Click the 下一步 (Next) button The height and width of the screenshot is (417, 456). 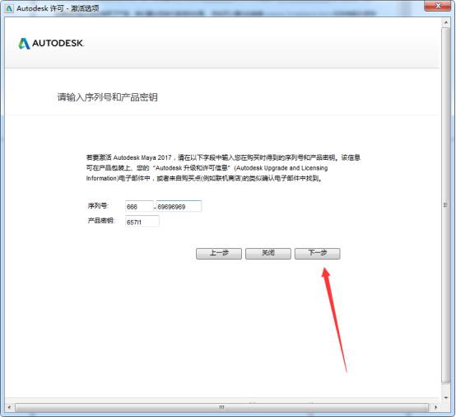317,253
